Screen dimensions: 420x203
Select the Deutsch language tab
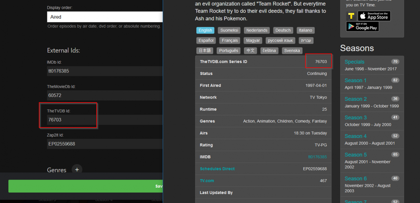[x=283, y=30]
